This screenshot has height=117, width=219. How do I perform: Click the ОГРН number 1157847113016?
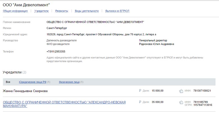click(203, 105)
